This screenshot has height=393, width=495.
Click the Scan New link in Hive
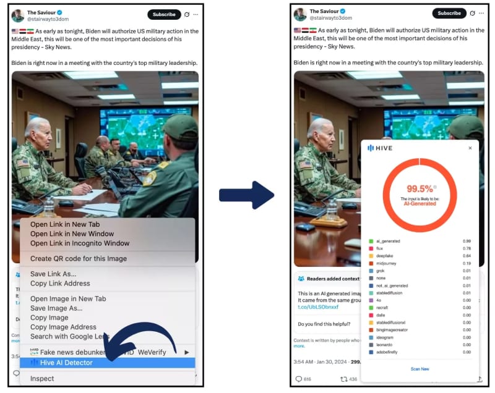point(420,369)
